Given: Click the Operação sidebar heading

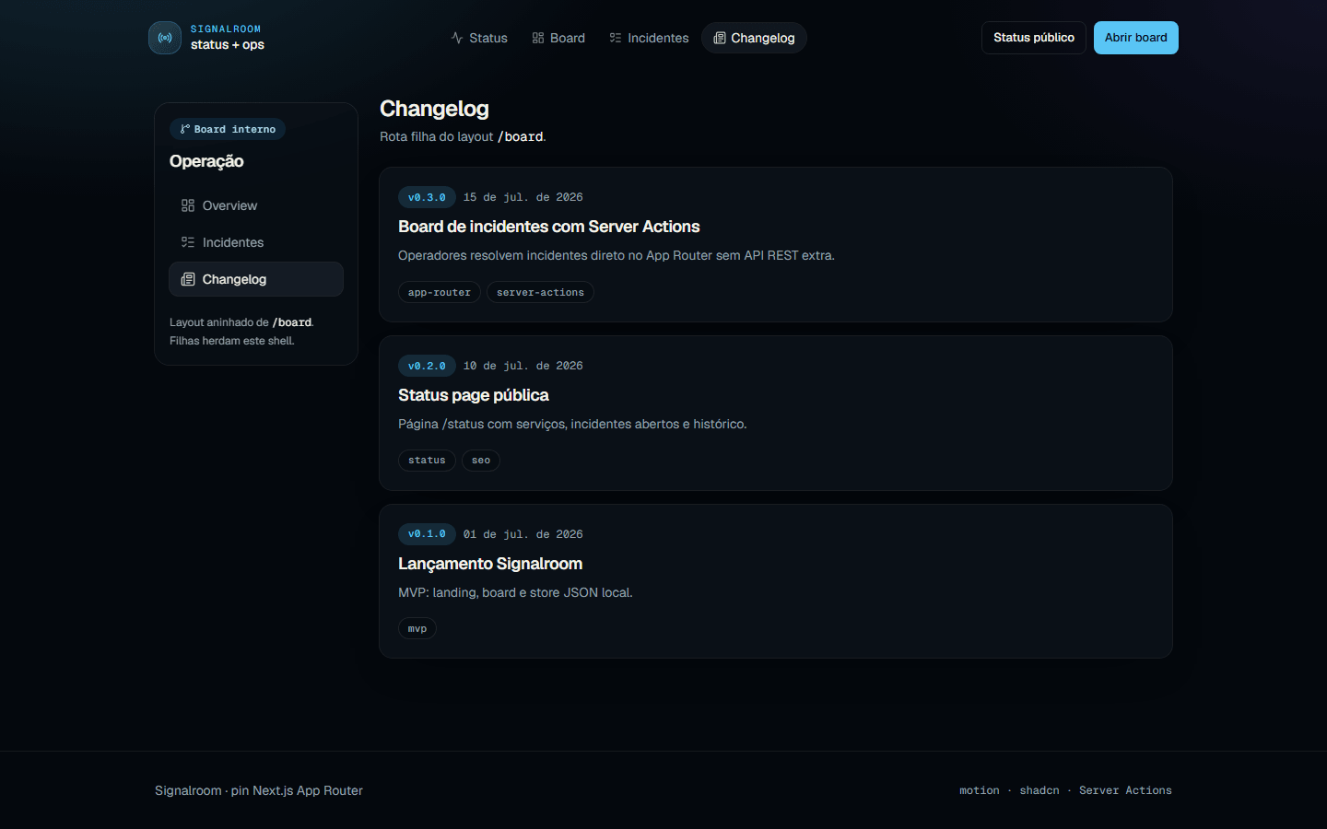Looking at the screenshot, I should 206,161.
